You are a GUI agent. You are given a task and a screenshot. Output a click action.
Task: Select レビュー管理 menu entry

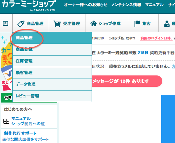[52, 96]
